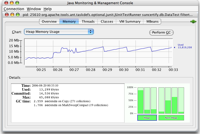Click the Used 13,299 kbytes value
This screenshot has width=200, height=134.
pos(49,89)
